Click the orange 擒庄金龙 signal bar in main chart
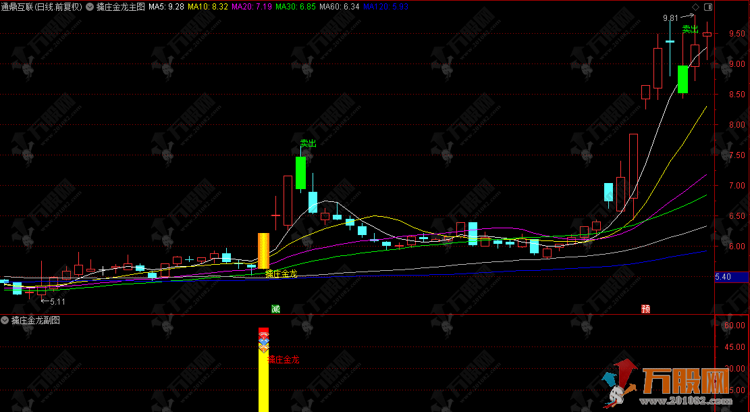 (x=263, y=251)
